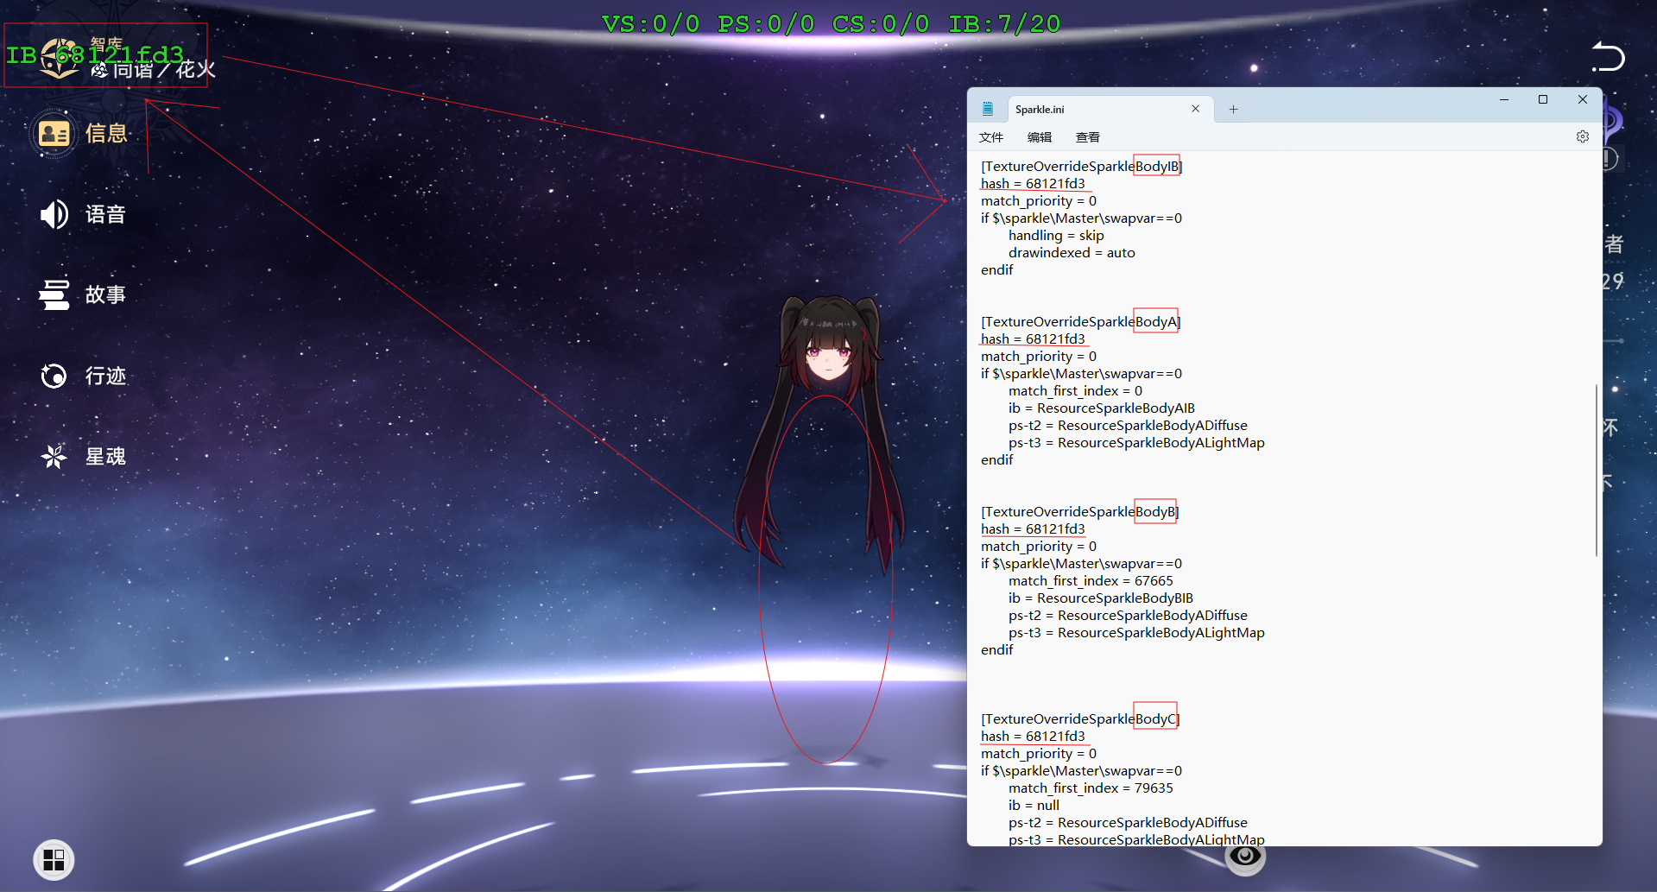Open Notepad settings gear
Screen dimensions: 1657x892
click(1582, 136)
